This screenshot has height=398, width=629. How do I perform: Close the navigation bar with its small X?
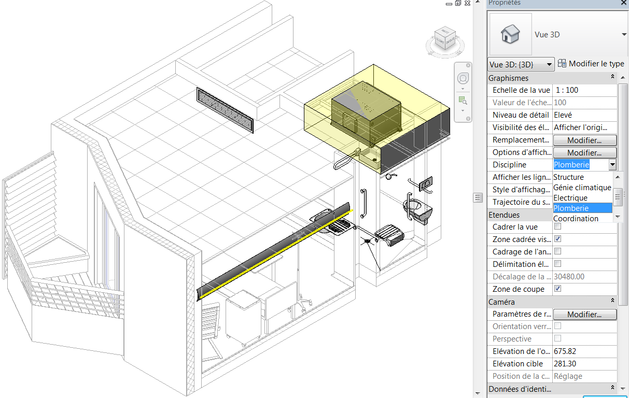click(468, 66)
